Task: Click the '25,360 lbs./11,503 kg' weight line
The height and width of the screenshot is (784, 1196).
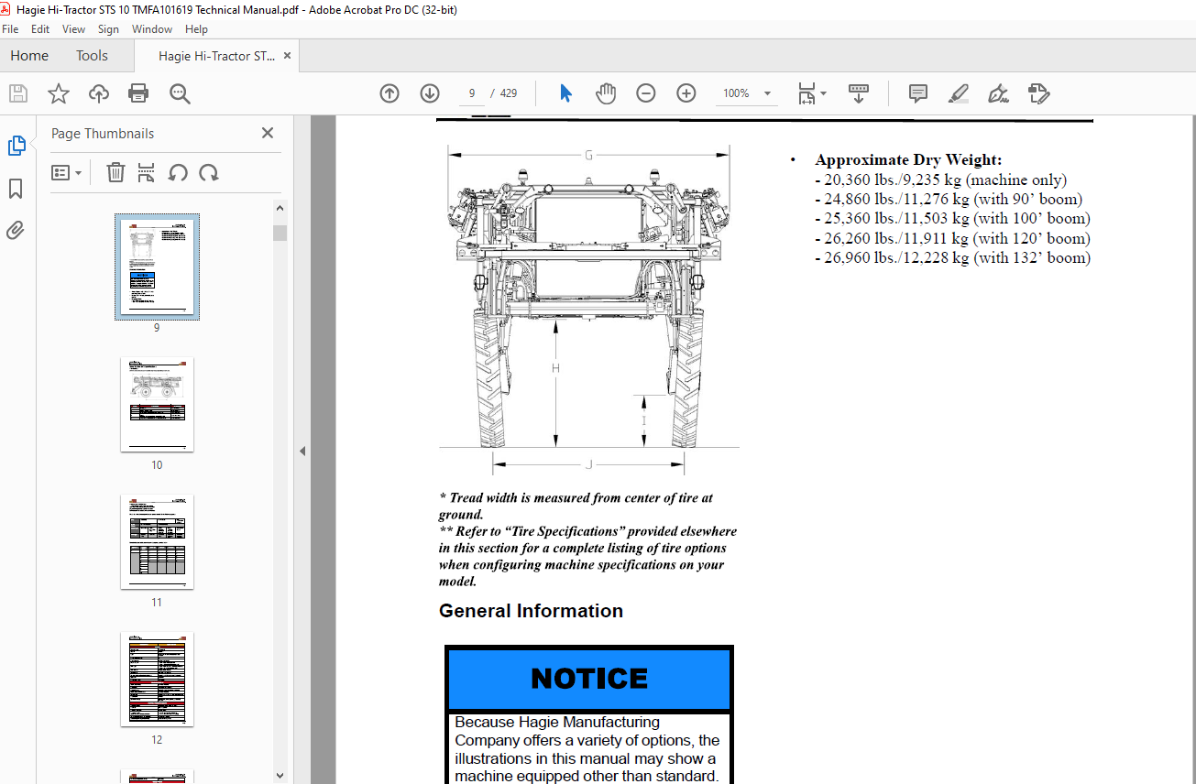Action: (x=952, y=218)
